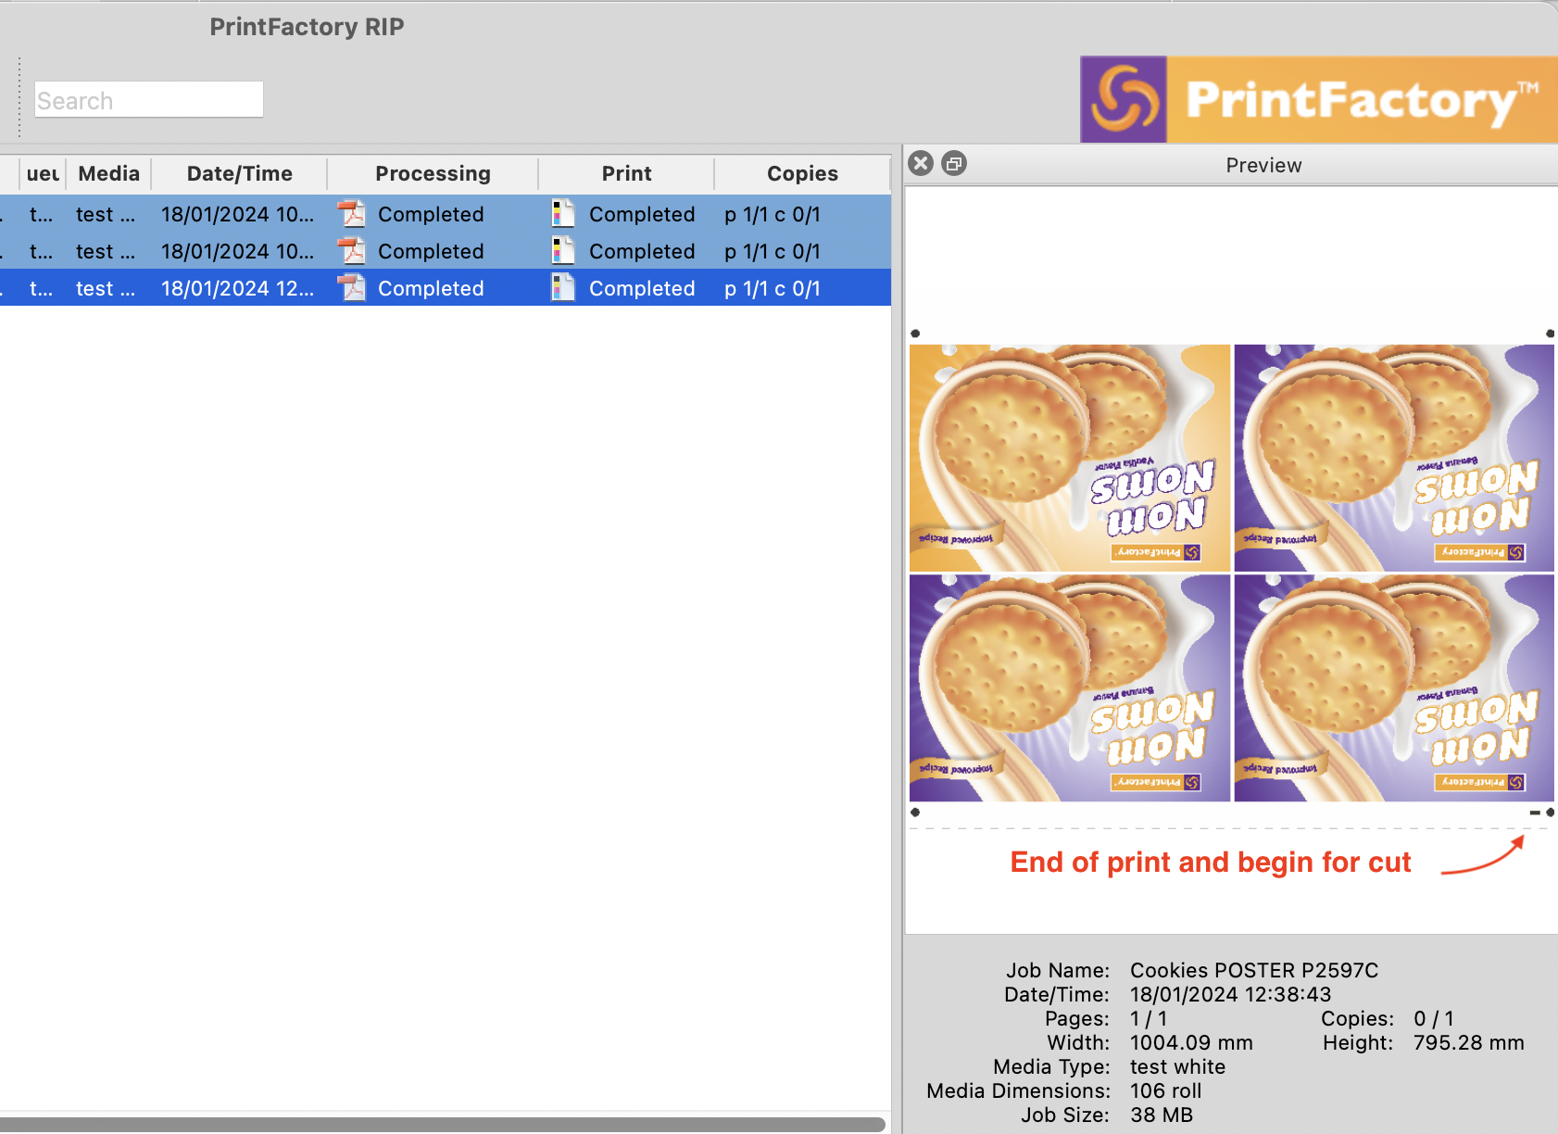
Task: Click copies value p 1/1 c 0/1 first row
Action: click(773, 214)
